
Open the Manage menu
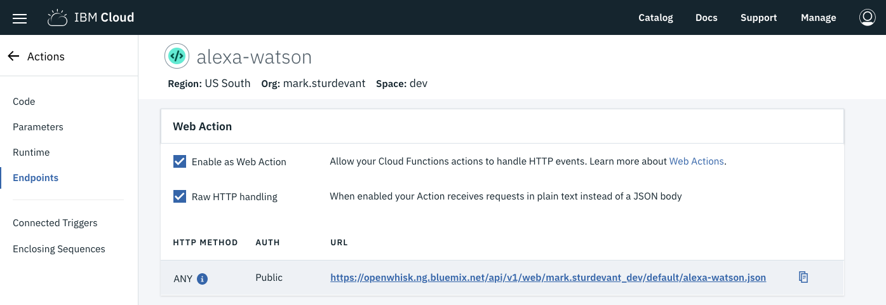[x=818, y=18]
